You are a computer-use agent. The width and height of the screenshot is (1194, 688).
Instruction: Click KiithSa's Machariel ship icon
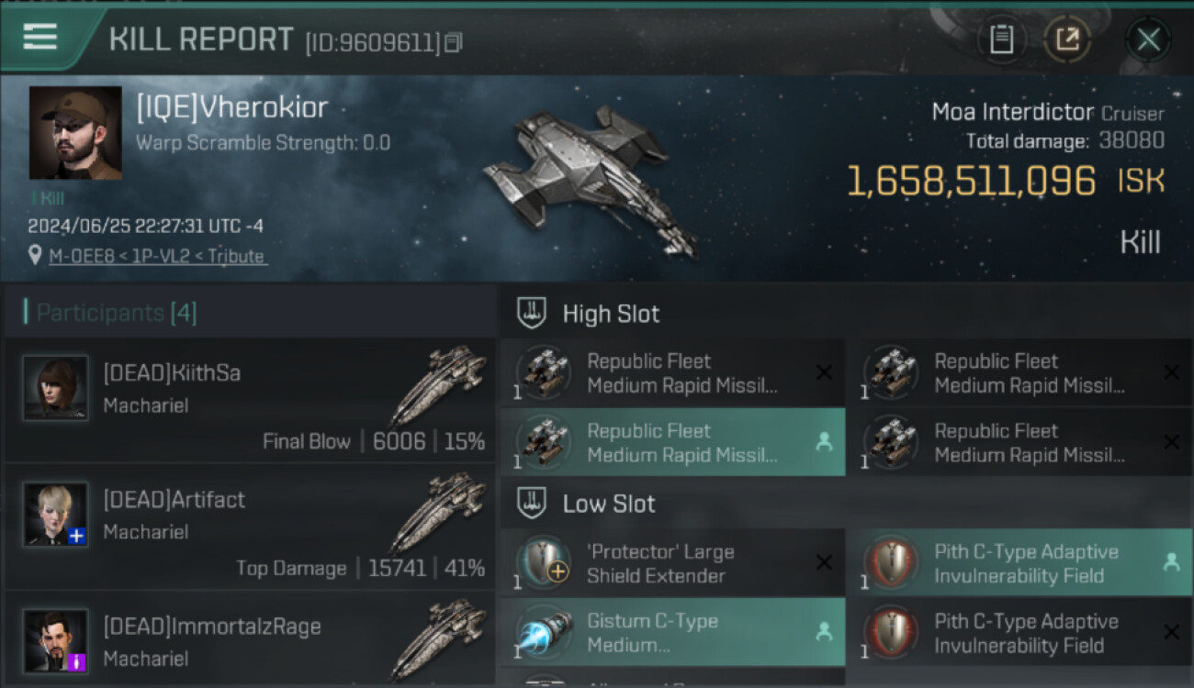click(x=438, y=385)
